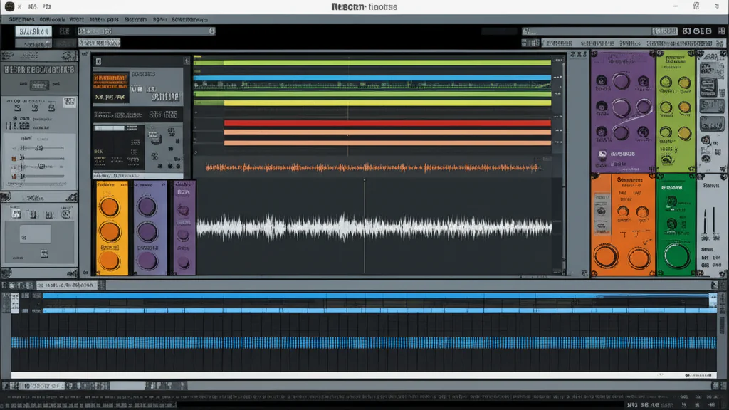Image resolution: width=729 pixels, height=410 pixels.
Task: Toggle the upper orange checkbox beside the left sliders
Action: coord(14,159)
